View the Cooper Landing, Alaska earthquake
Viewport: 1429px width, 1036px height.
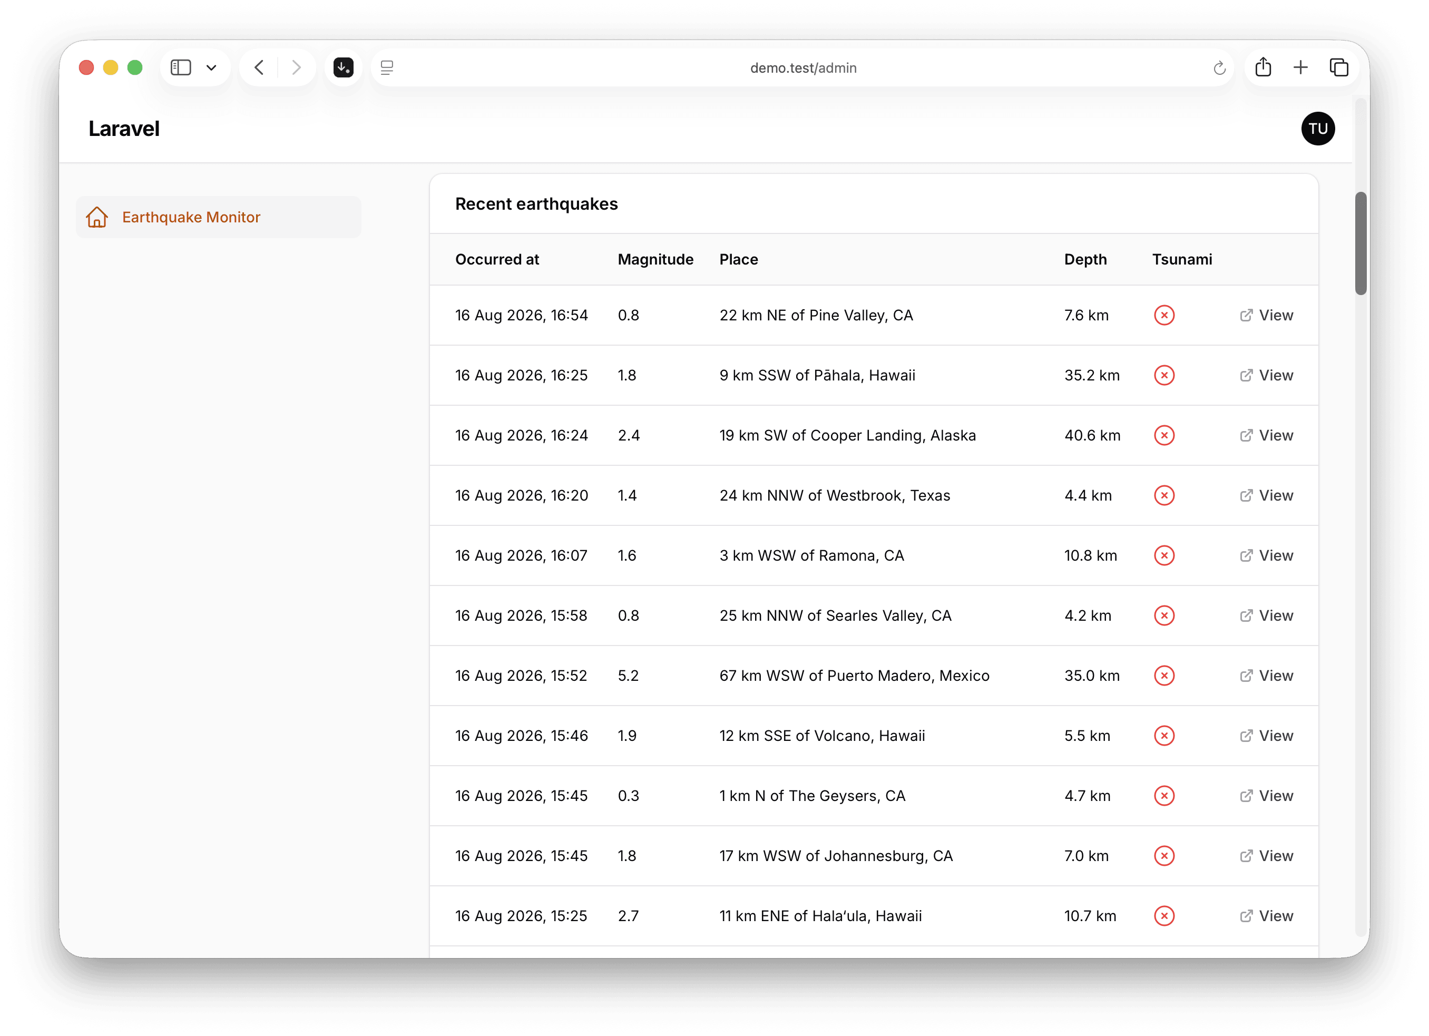(x=1266, y=435)
